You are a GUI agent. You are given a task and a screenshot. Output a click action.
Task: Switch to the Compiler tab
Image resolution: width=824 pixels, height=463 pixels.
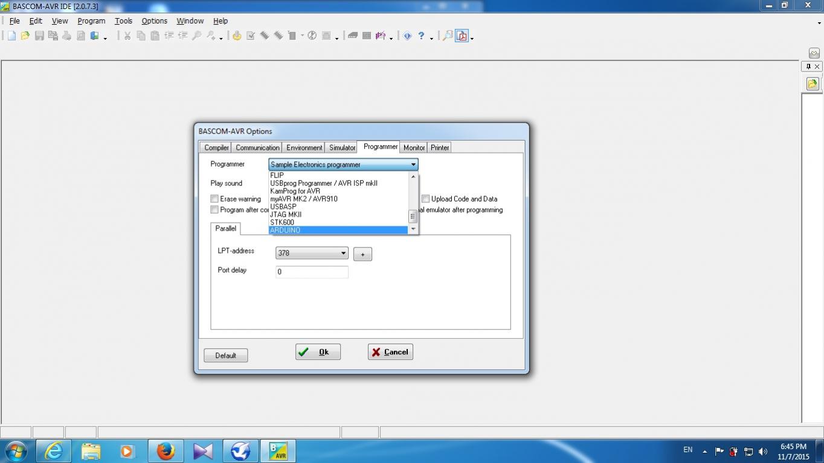[x=216, y=147]
